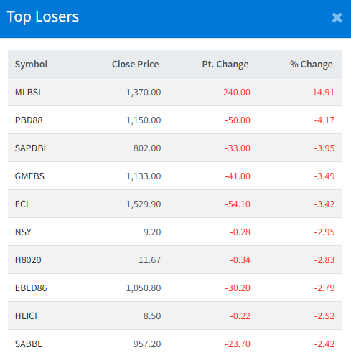Image resolution: width=351 pixels, height=355 pixels.
Task: Open the HLICF symbol
Action: (x=27, y=316)
